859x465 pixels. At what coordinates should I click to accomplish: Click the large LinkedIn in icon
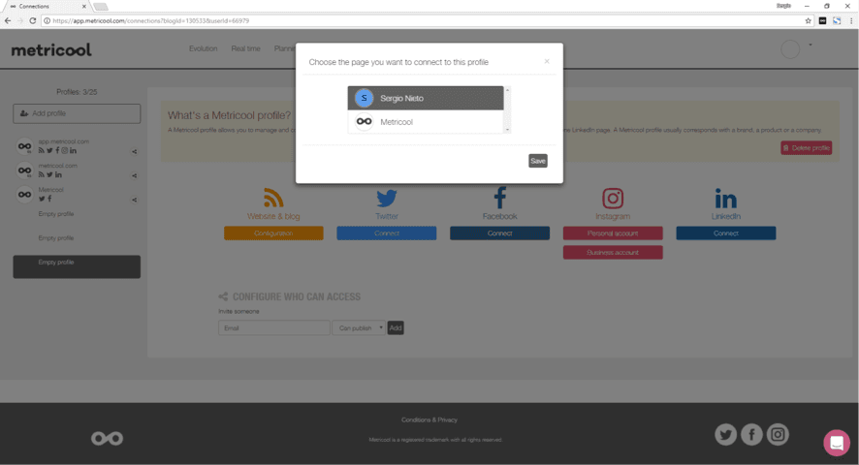pyautogui.click(x=726, y=199)
